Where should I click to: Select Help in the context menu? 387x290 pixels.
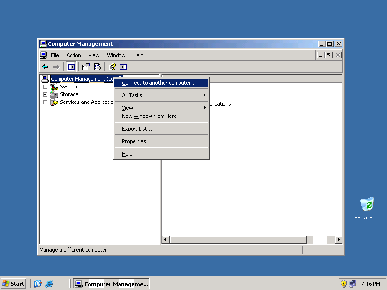pyautogui.click(x=161, y=154)
